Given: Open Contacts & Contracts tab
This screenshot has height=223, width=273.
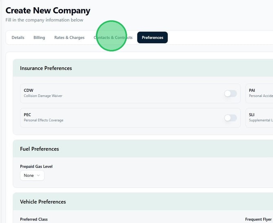Looking at the screenshot, I should pyautogui.click(x=113, y=38).
